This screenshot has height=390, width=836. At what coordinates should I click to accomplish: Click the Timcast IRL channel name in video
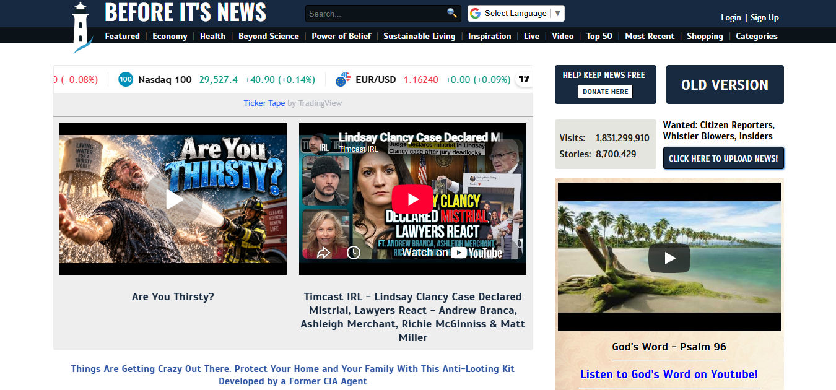point(359,149)
